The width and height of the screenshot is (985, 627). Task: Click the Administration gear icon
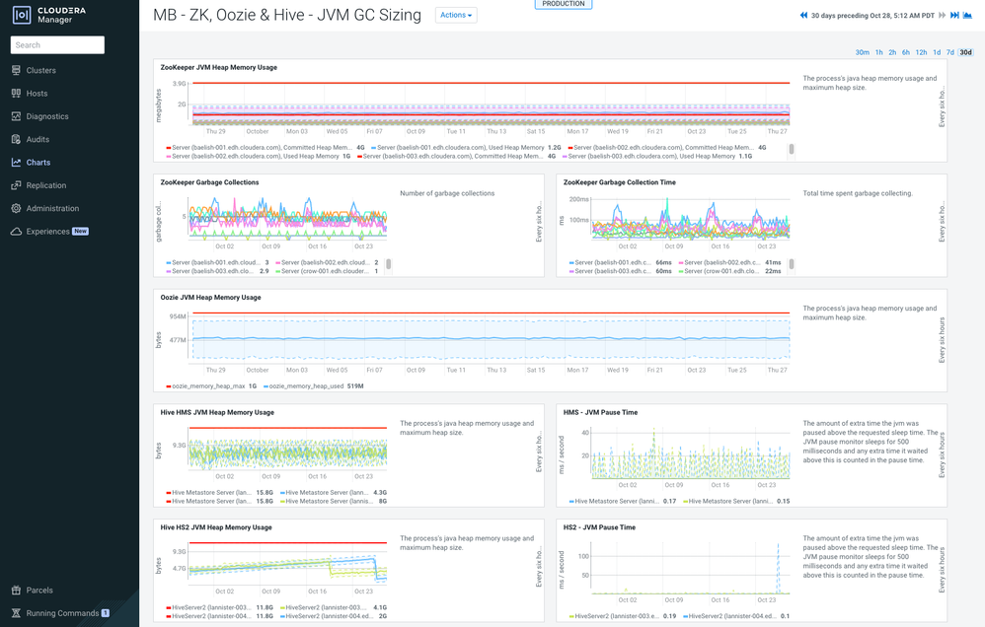point(17,208)
